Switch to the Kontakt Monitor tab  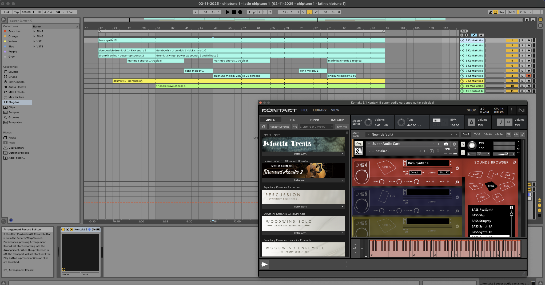pyautogui.click(x=315, y=120)
